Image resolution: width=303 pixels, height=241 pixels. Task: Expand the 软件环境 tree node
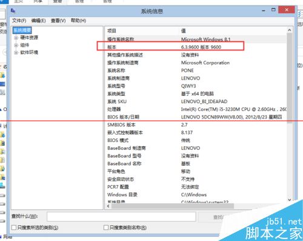[x=16, y=53]
